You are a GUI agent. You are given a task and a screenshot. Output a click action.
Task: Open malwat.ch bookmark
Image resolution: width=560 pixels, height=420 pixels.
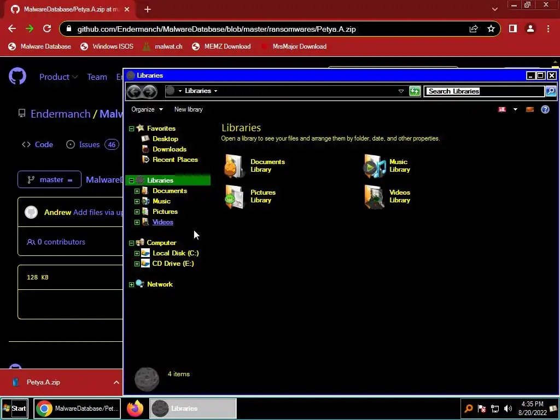(162, 46)
